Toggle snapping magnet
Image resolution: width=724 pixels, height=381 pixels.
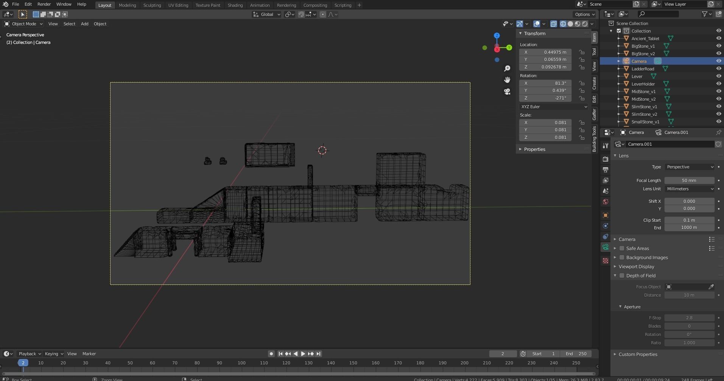301,14
